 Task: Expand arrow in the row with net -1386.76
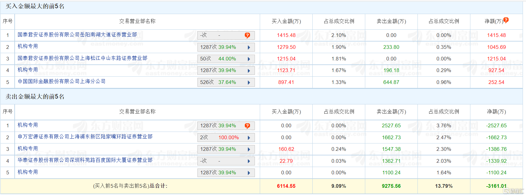(249, 149)
